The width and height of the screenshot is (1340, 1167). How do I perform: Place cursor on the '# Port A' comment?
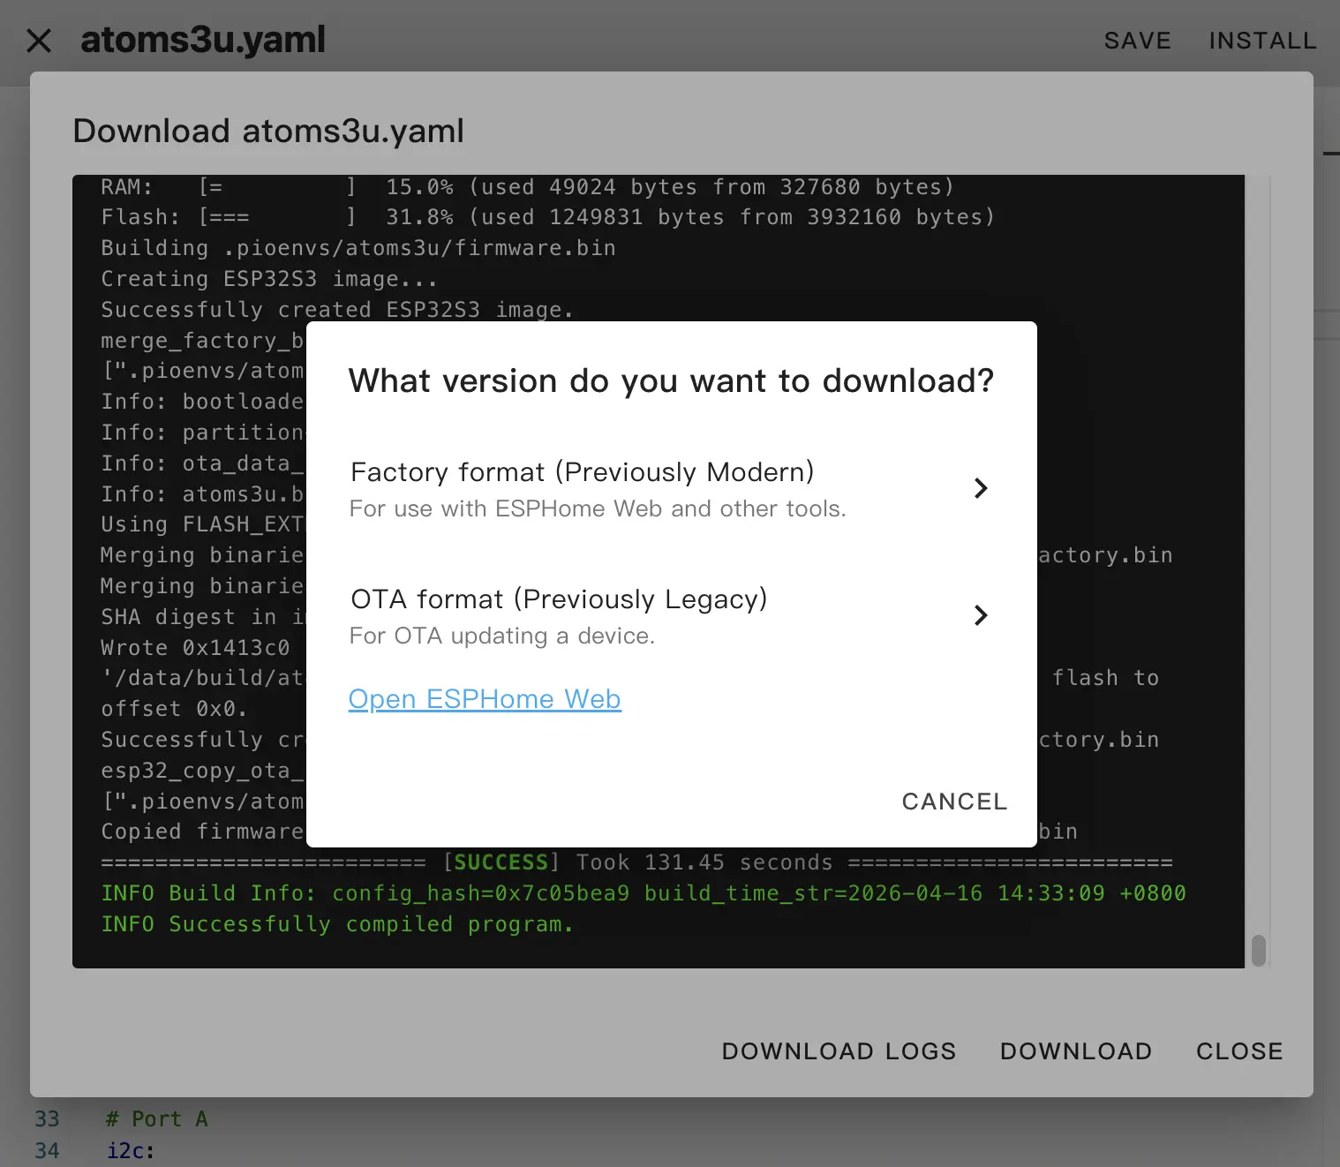coord(157,1119)
